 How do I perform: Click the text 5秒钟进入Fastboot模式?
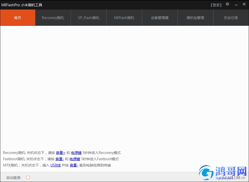pos(100,159)
